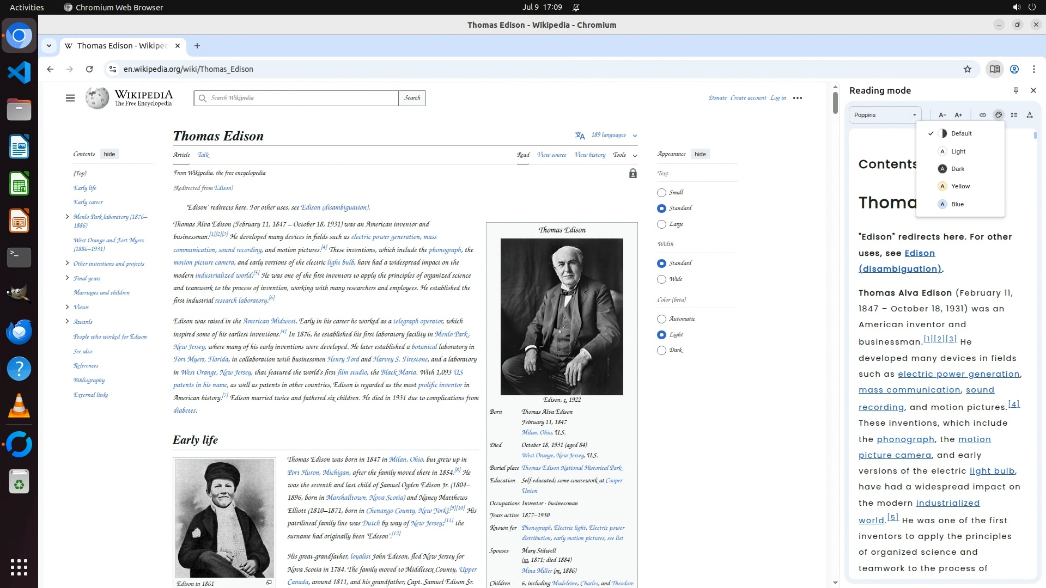Open letter spacing options in reading mode
The image size is (1046, 588).
point(1030,115)
